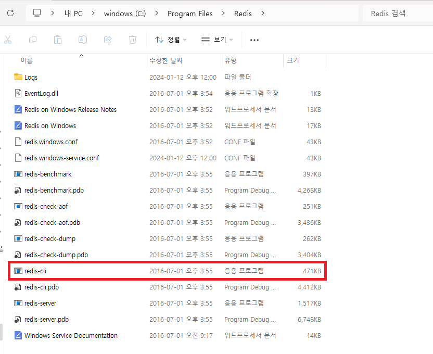Open the three-dots more options menu
The width and height of the screenshot is (433, 354).
pos(254,40)
